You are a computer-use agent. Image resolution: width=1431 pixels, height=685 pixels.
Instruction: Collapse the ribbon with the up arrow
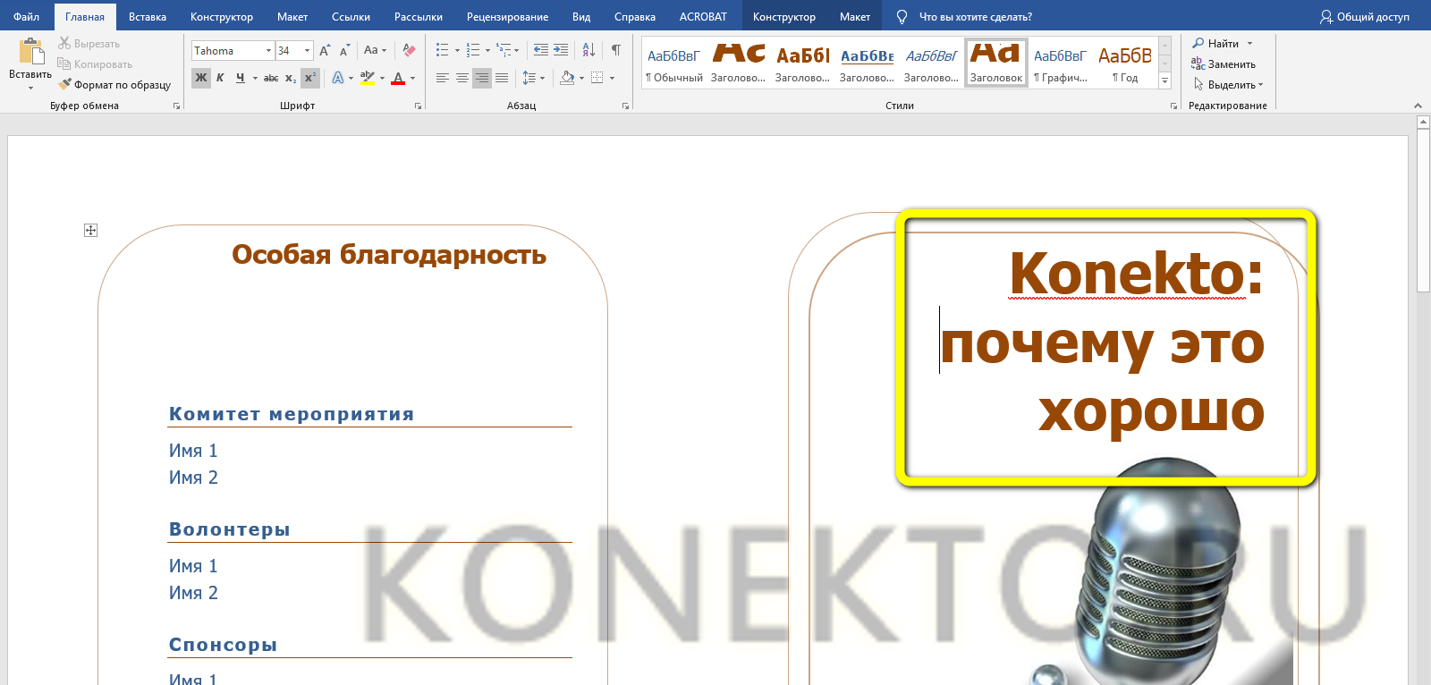pos(1418,106)
